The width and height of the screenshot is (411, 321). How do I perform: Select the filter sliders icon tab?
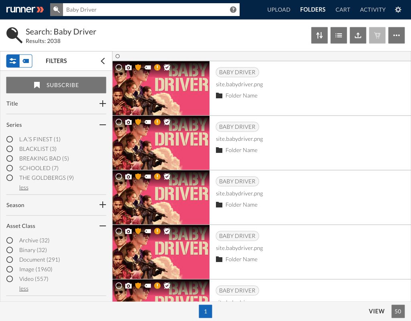(x=13, y=61)
